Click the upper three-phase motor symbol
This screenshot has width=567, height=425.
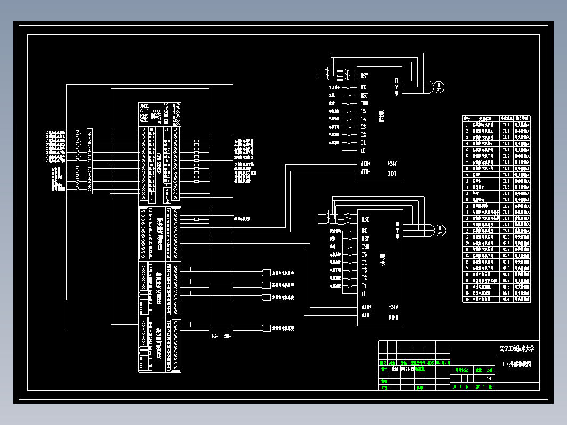pos(439,87)
